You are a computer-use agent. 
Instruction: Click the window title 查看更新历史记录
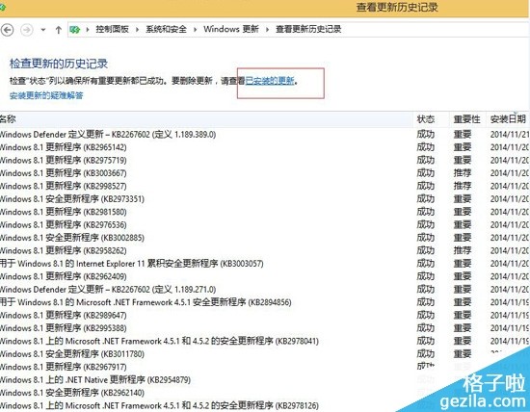[397, 7]
